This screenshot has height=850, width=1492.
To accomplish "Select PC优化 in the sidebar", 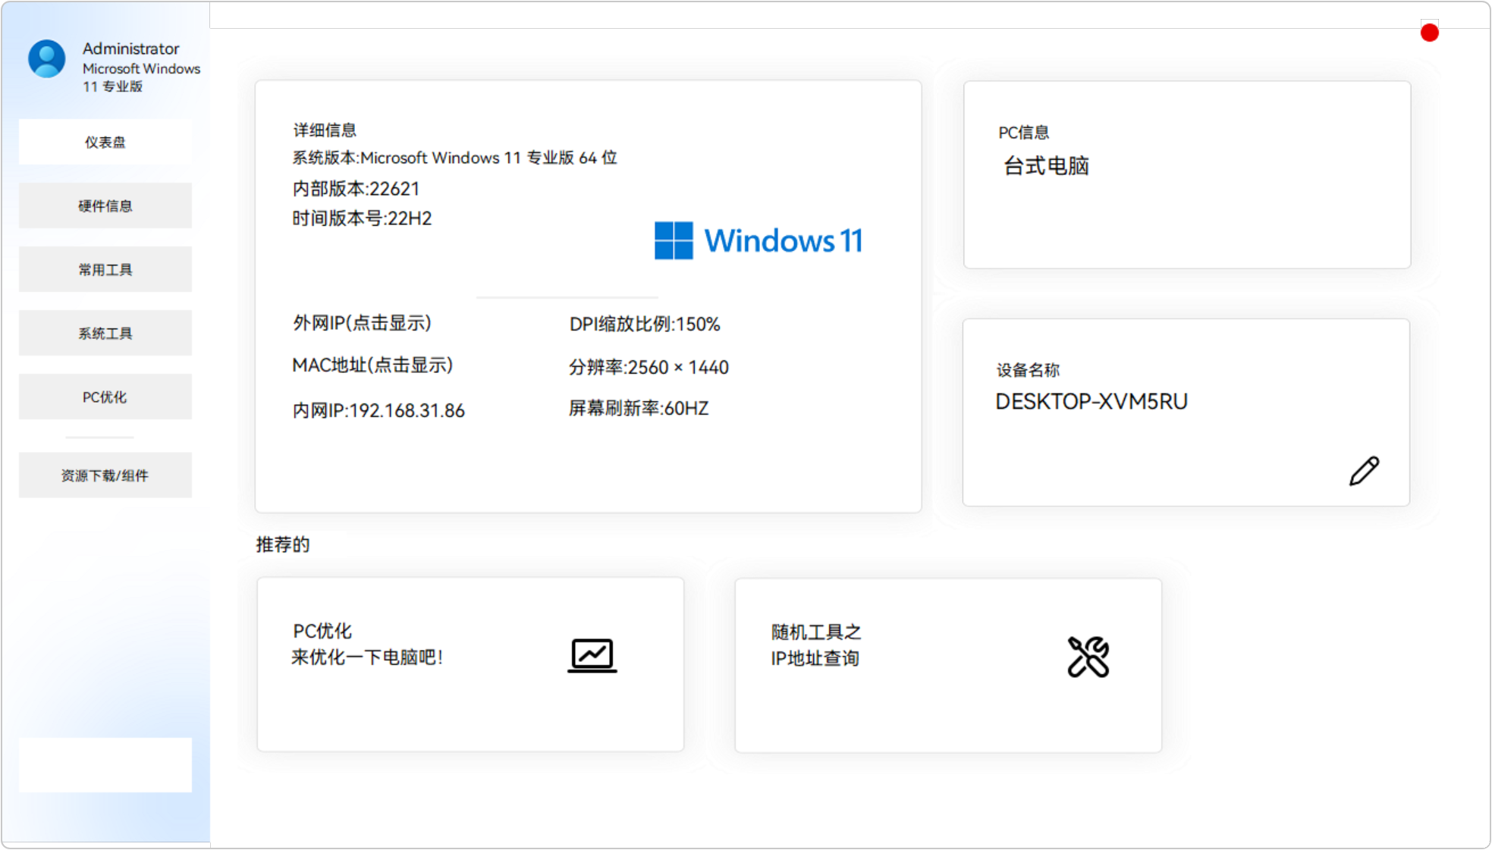I will click(x=105, y=397).
